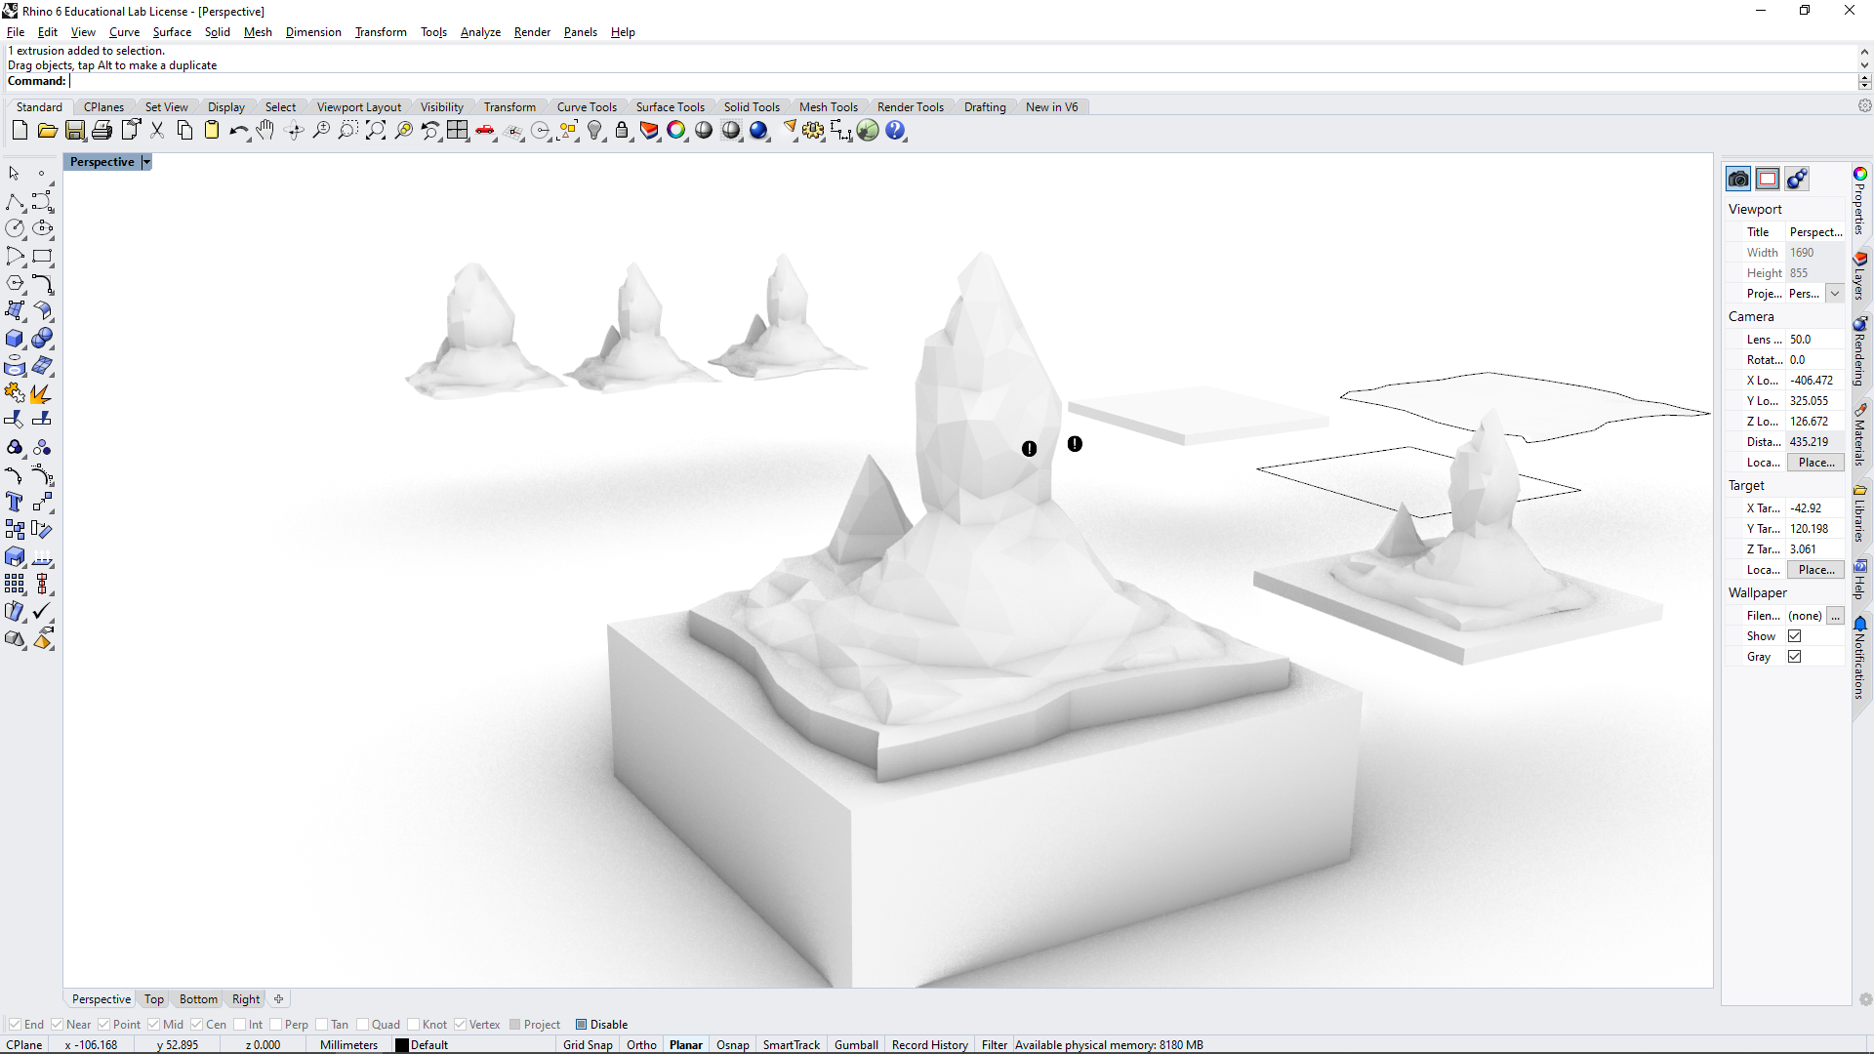Open the Mesh menu

[x=258, y=32]
